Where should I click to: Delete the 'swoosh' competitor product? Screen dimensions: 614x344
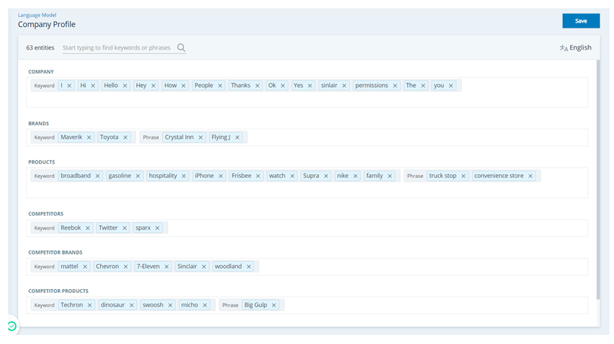[170, 305]
